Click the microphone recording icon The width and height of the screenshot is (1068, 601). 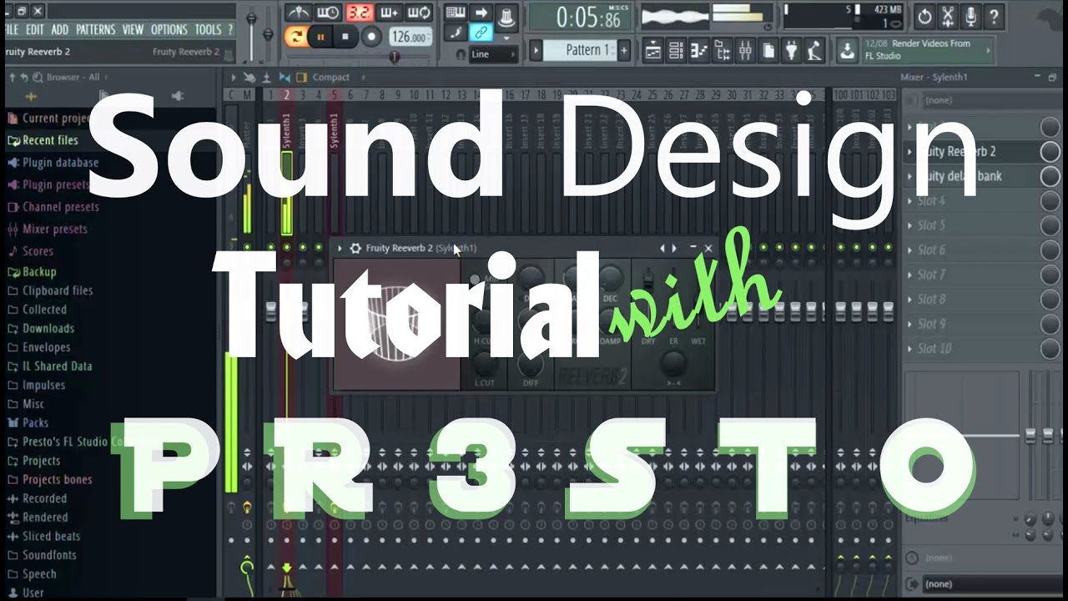(x=971, y=16)
